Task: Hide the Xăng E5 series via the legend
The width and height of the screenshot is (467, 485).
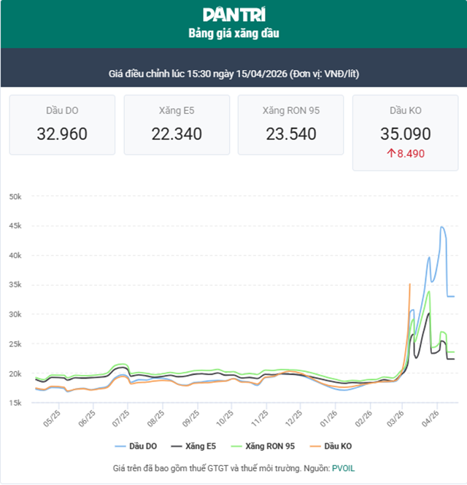Action: 194,445
